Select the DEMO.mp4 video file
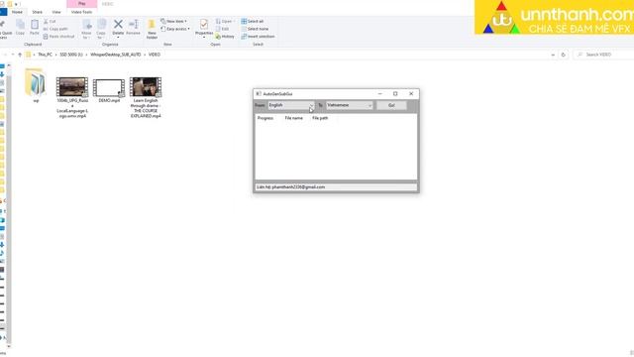The image size is (634, 357). tap(109, 90)
